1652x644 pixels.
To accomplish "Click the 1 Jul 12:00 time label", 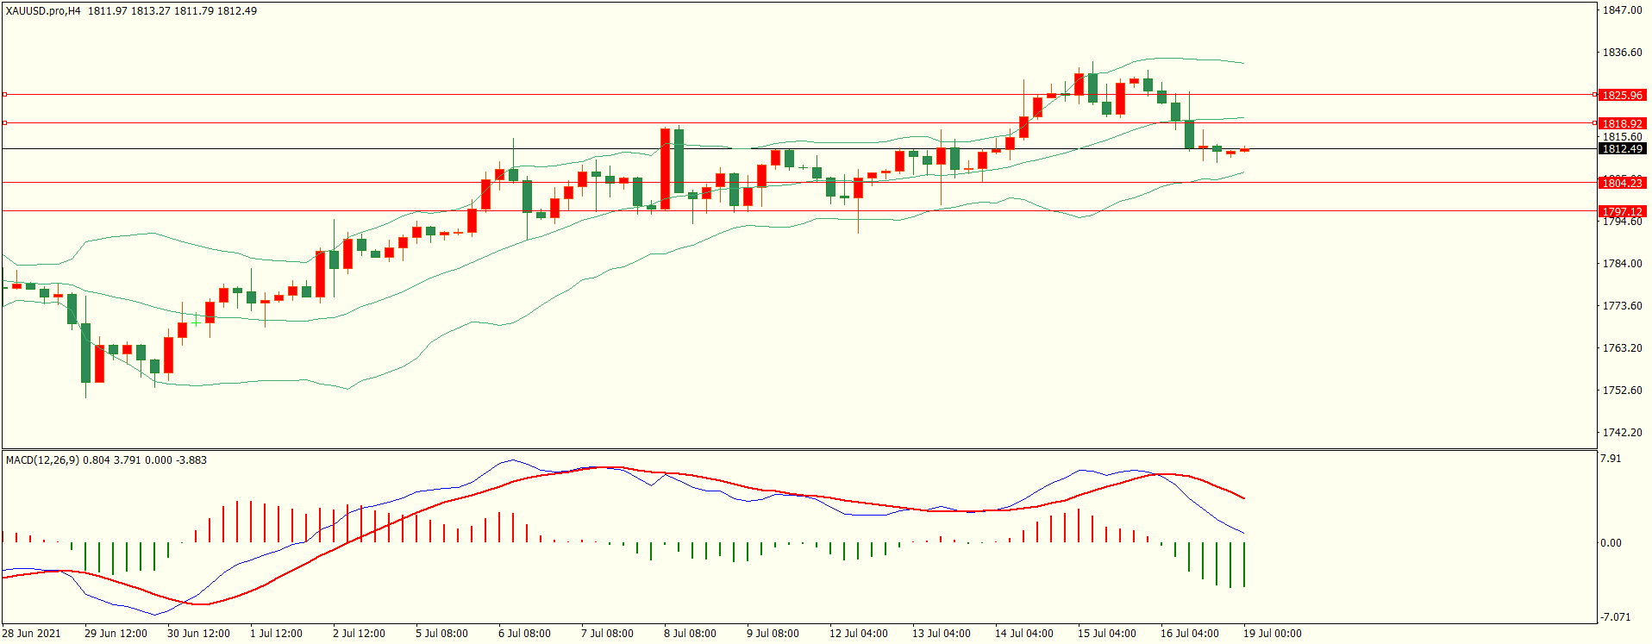I will [276, 634].
